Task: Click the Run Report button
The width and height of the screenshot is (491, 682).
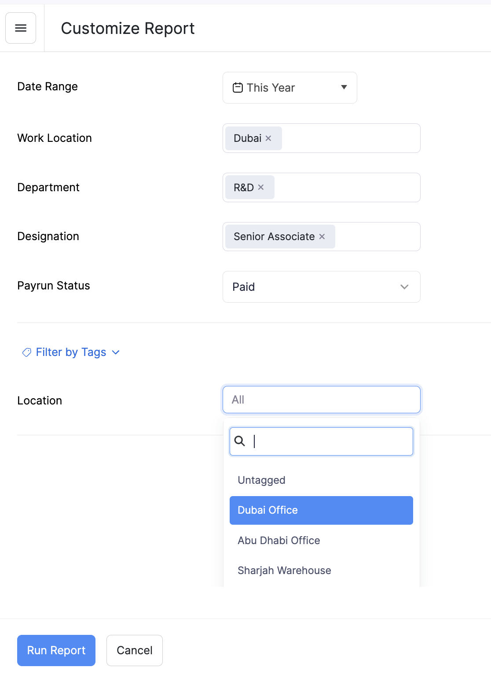Action: tap(56, 650)
